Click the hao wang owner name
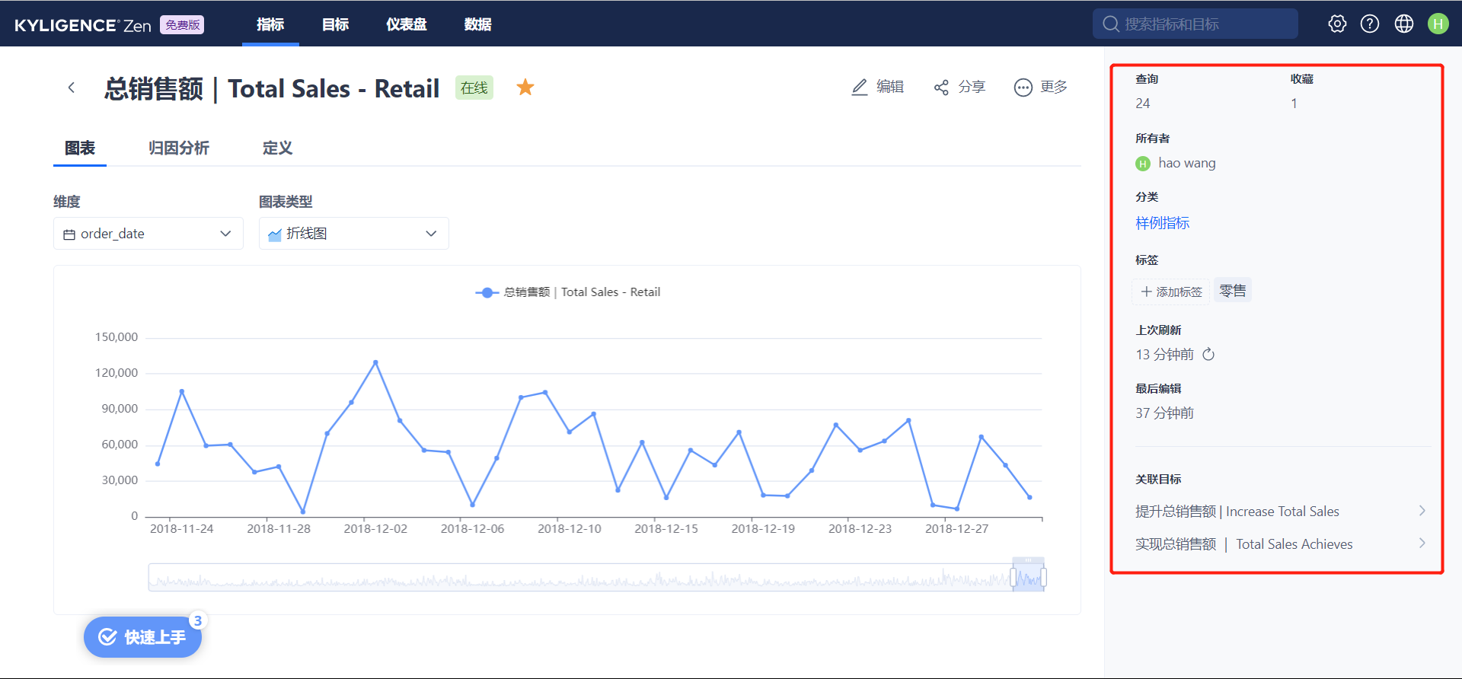The image size is (1462, 679). (x=1187, y=163)
